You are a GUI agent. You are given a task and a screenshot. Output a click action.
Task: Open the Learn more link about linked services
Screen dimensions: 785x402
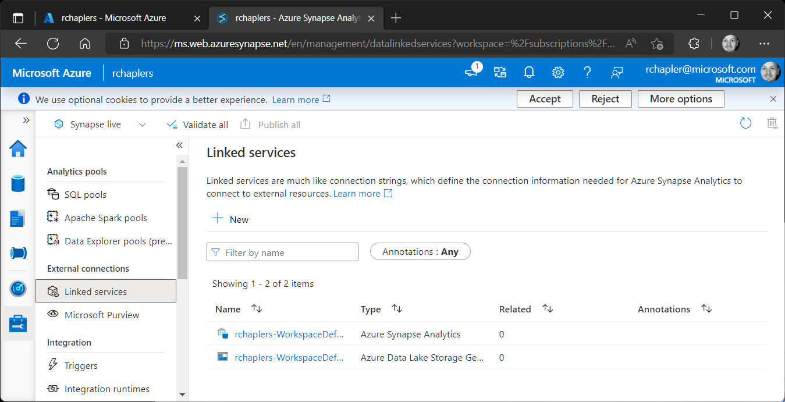tap(357, 193)
